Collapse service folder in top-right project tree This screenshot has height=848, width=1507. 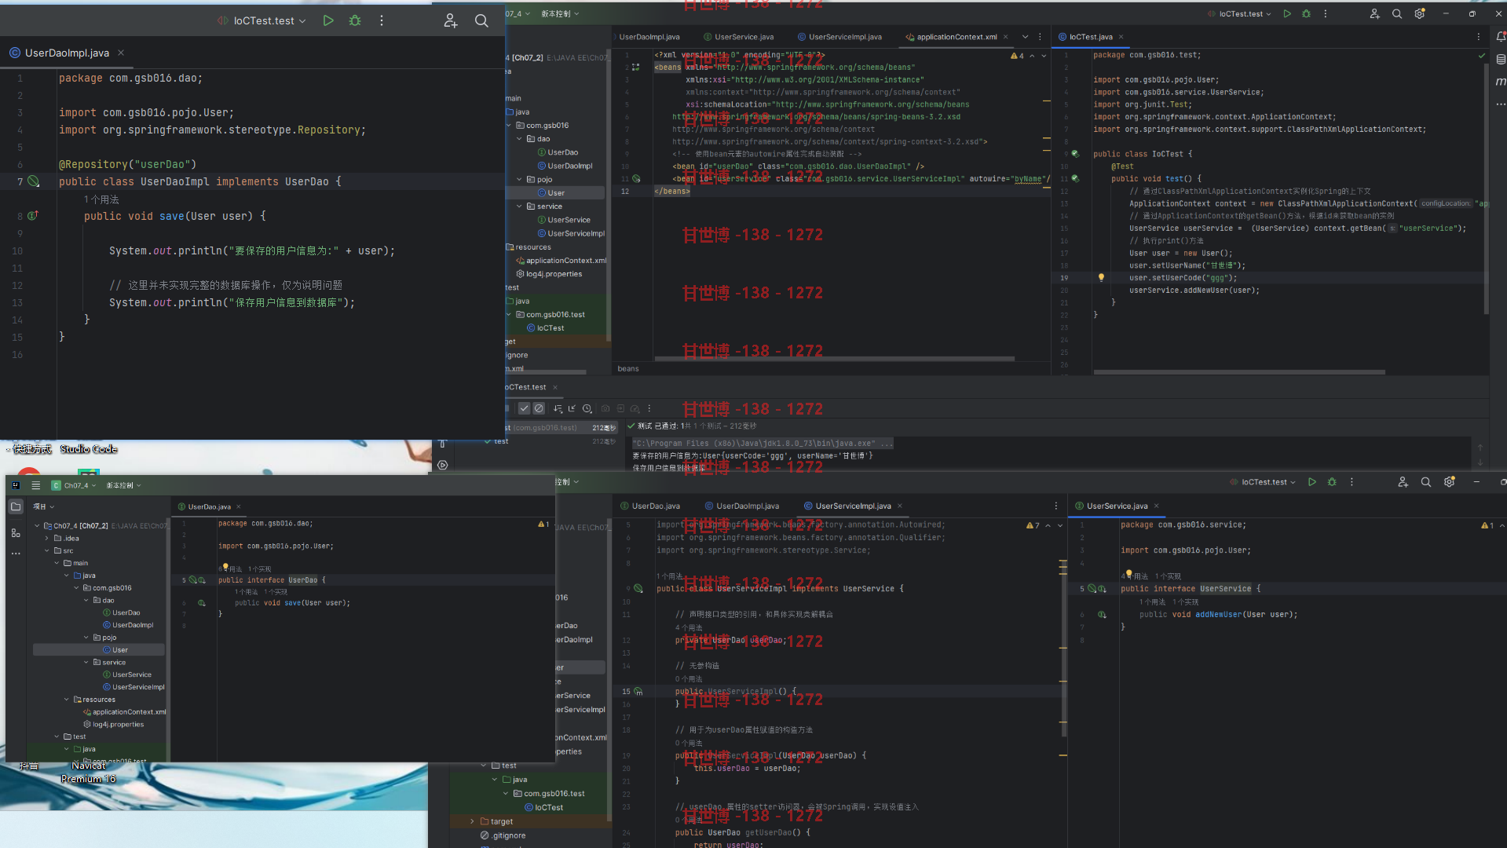coord(519,206)
